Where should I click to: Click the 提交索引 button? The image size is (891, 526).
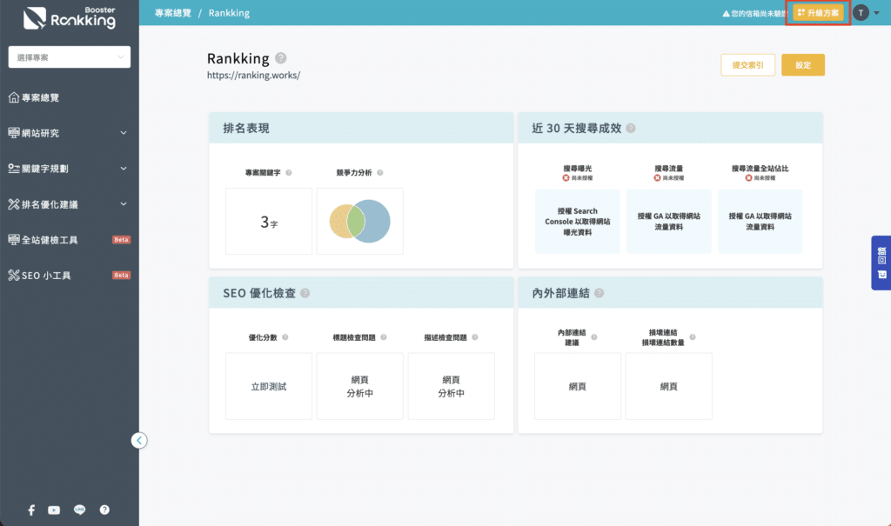point(747,65)
